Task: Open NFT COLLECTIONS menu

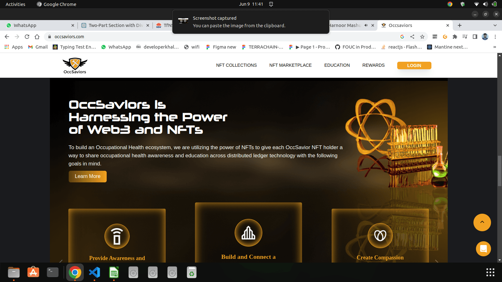Action: point(236,65)
